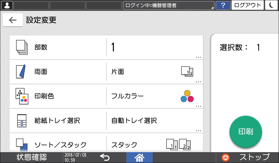Open help with the ? icon

point(223,5)
